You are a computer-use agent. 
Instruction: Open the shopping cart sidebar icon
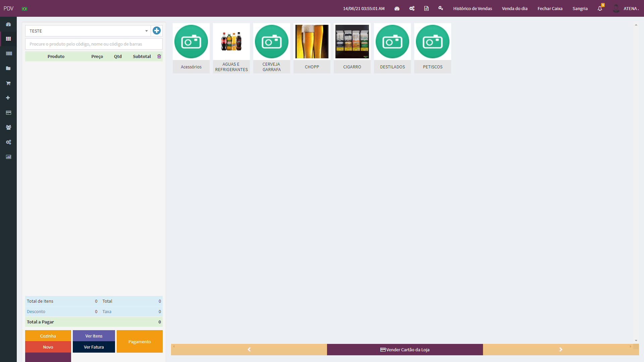[x=8, y=83]
